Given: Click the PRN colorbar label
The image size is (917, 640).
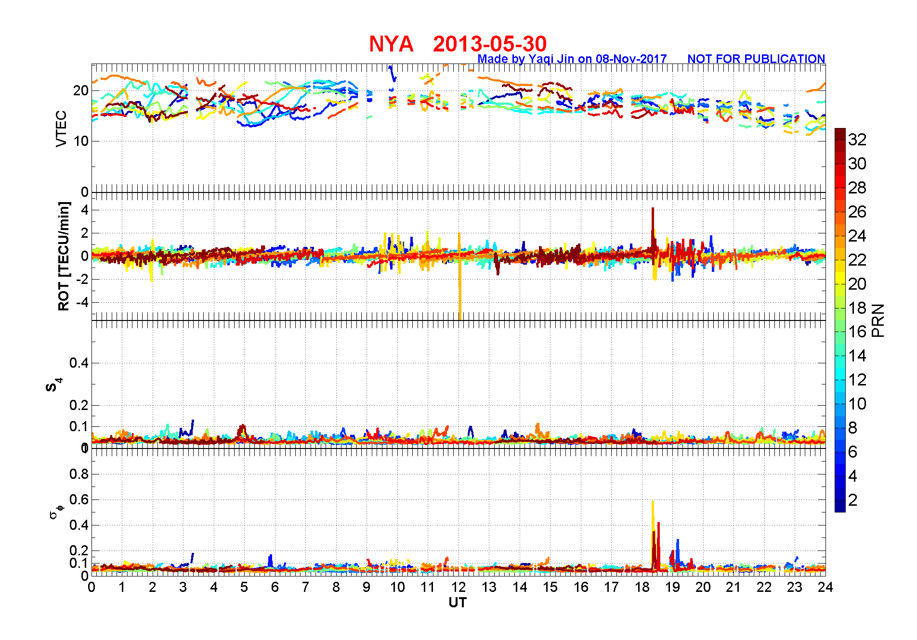Looking at the screenshot, I should (x=878, y=320).
